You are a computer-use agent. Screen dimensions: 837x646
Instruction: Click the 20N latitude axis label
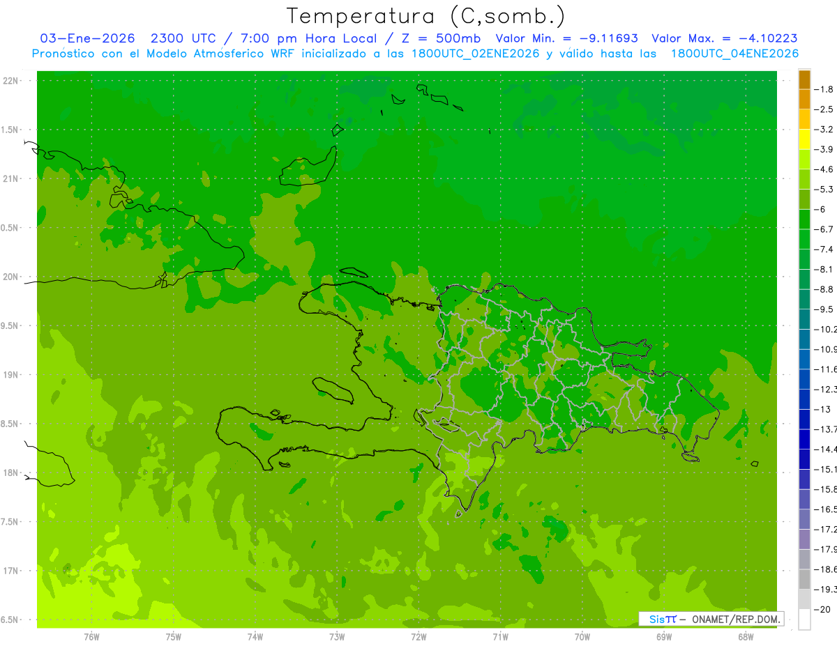point(10,277)
